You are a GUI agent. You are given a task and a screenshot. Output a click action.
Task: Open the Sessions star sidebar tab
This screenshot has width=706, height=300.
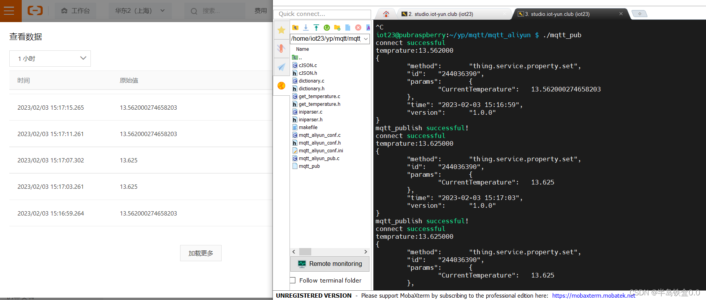point(281,30)
